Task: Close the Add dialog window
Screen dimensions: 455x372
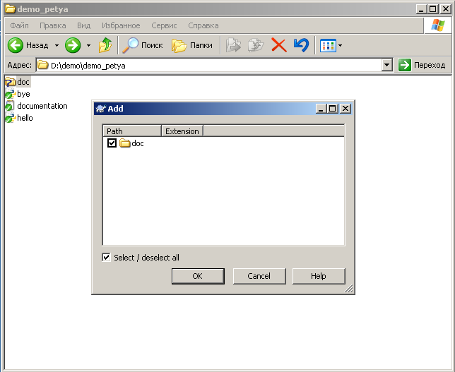Action: pos(345,109)
